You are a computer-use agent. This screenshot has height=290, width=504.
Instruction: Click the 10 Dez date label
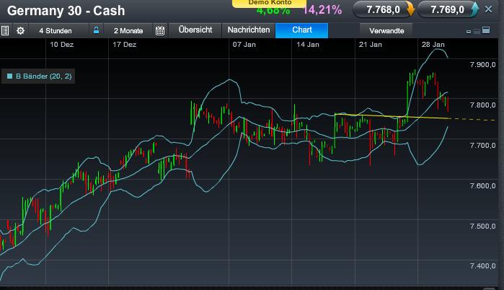pyautogui.click(x=62, y=45)
